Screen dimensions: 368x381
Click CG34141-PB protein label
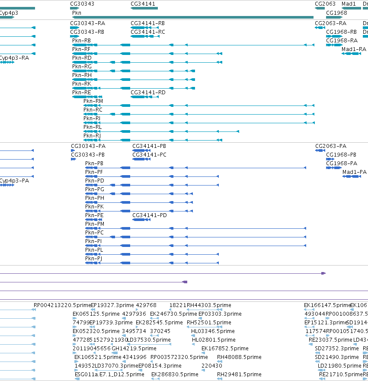tap(149, 146)
